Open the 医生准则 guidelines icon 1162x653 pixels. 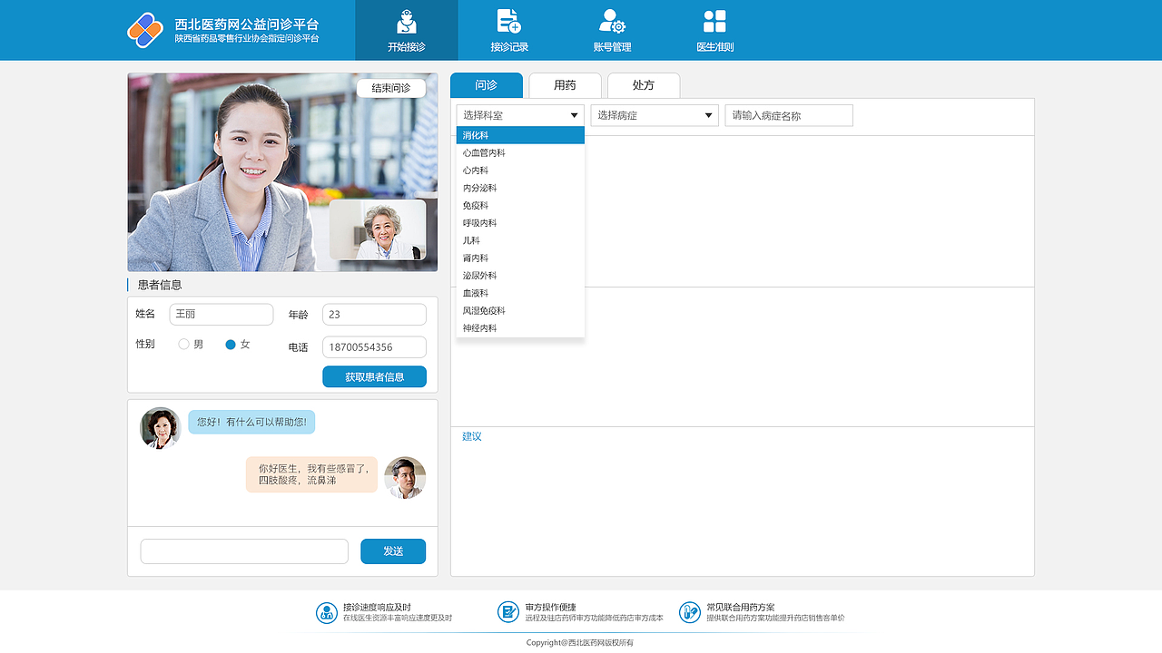coord(714,22)
